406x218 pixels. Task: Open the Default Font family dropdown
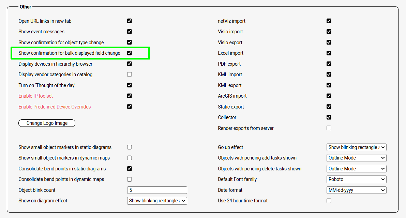point(356,179)
